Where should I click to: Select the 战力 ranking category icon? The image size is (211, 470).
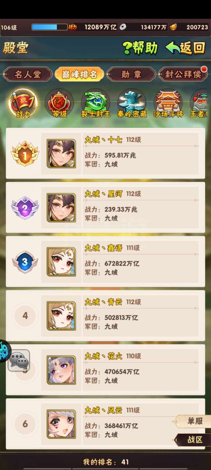point(23,104)
